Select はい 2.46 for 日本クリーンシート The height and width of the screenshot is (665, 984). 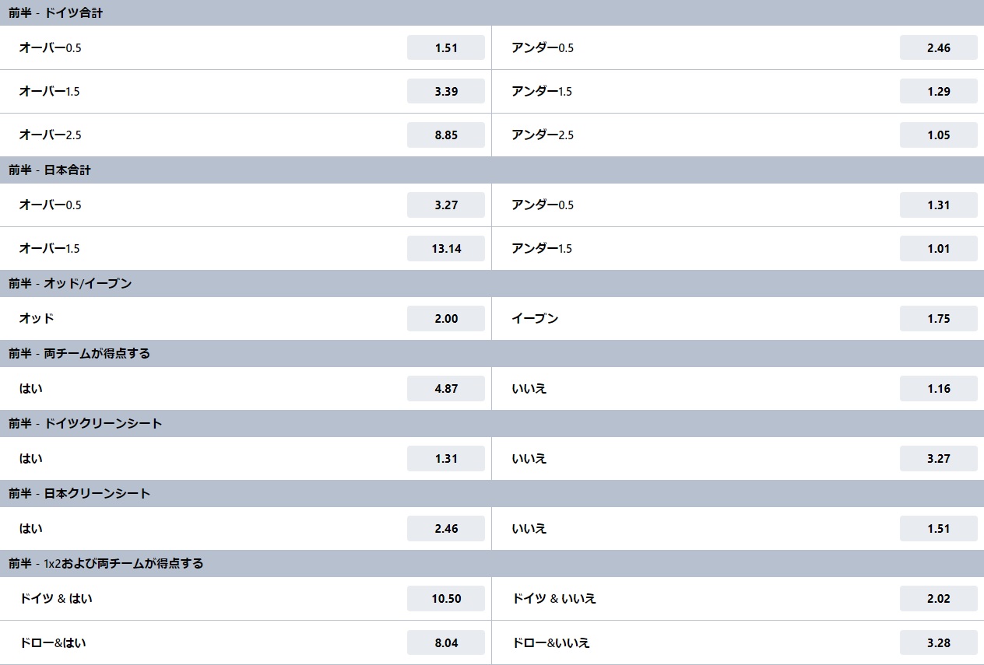[446, 528]
